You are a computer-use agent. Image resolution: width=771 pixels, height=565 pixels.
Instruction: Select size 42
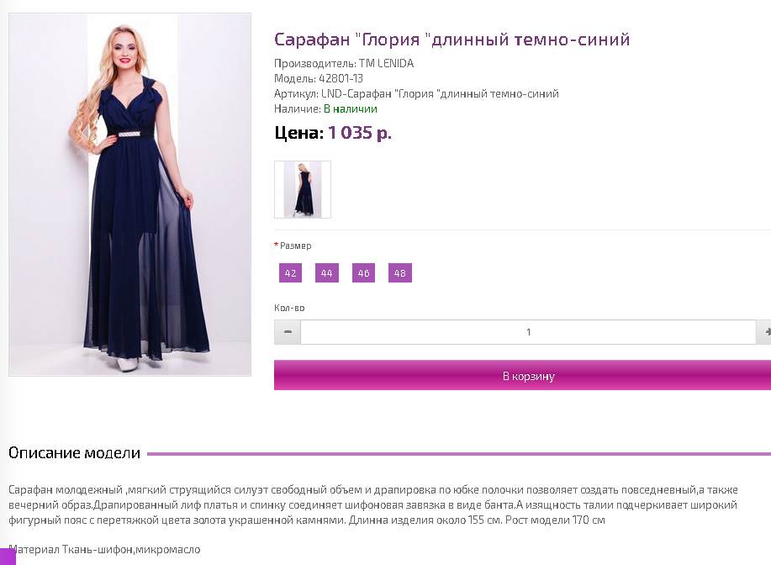click(x=290, y=273)
